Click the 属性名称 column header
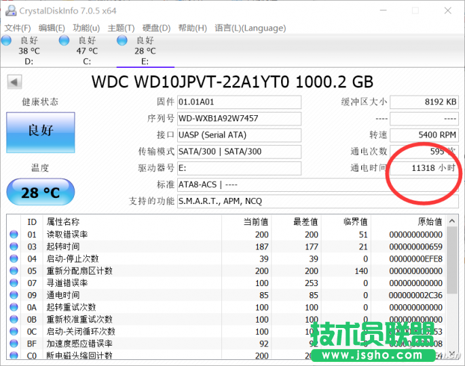Viewport: 465px width, 366px height. [x=63, y=222]
